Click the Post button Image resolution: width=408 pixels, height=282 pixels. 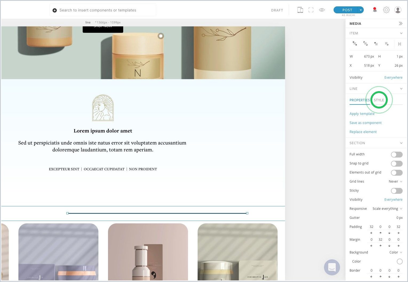(x=346, y=10)
